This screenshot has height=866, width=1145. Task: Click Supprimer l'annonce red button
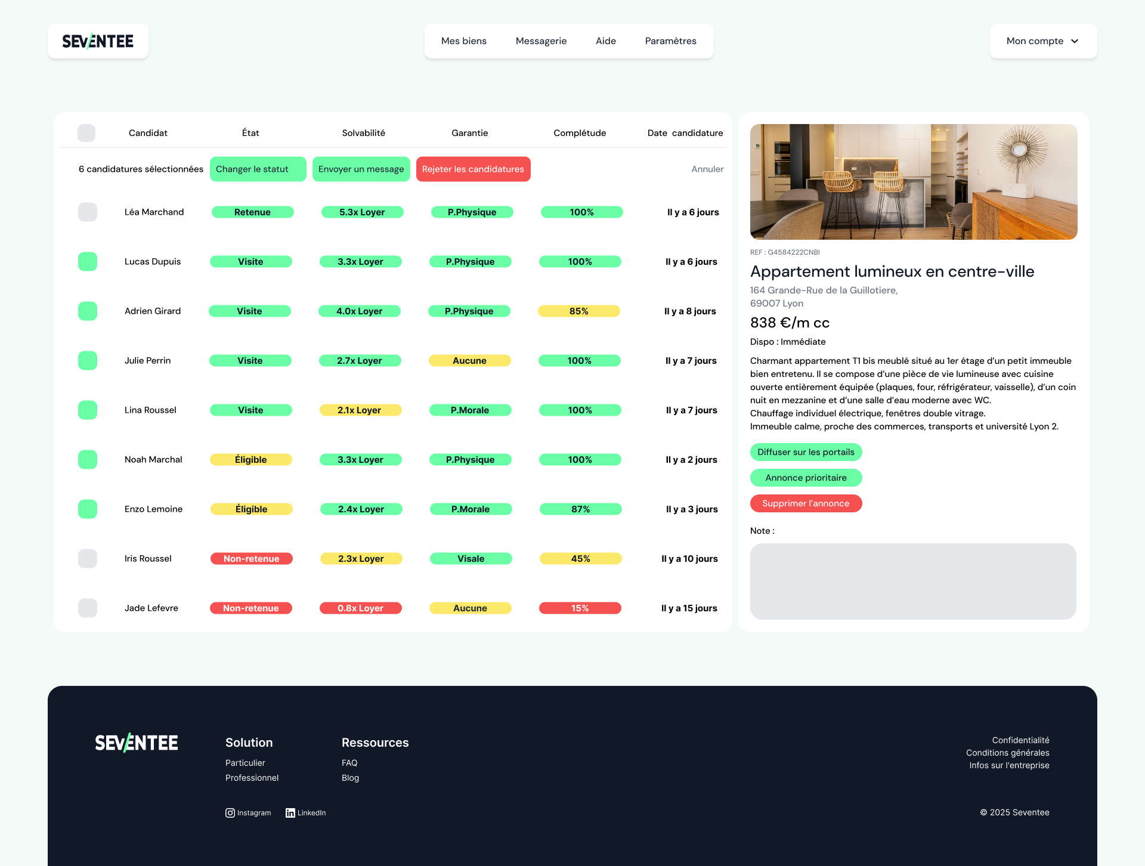pos(806,503)
